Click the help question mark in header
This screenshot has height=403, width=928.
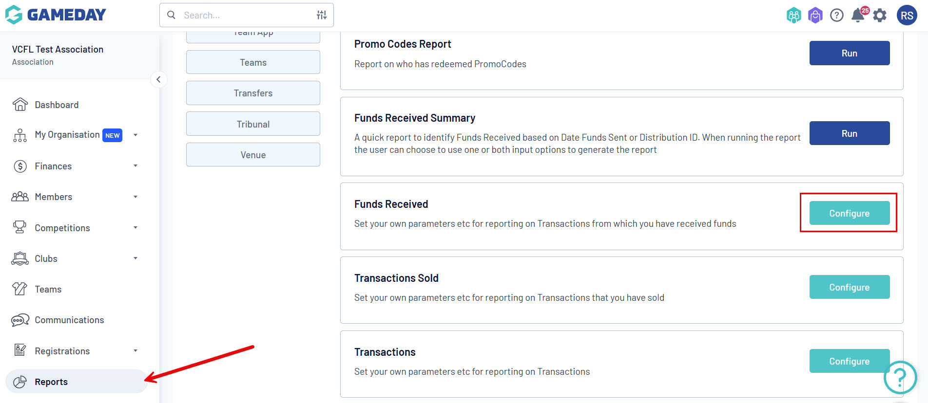point(837,16)
